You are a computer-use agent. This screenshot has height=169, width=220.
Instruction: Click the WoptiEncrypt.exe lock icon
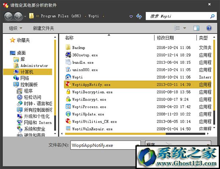click(x=68, y=99)
